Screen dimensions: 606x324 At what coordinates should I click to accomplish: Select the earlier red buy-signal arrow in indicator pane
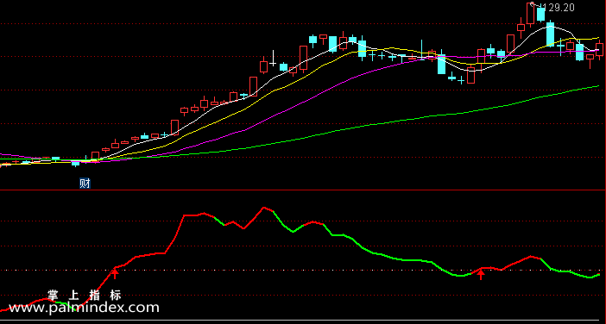115,273
